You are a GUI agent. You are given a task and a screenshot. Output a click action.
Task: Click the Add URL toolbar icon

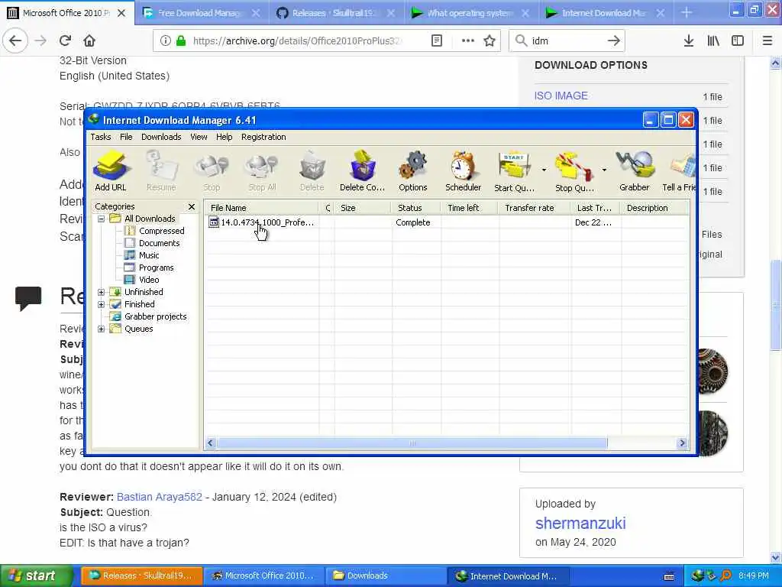pos(111,170)
